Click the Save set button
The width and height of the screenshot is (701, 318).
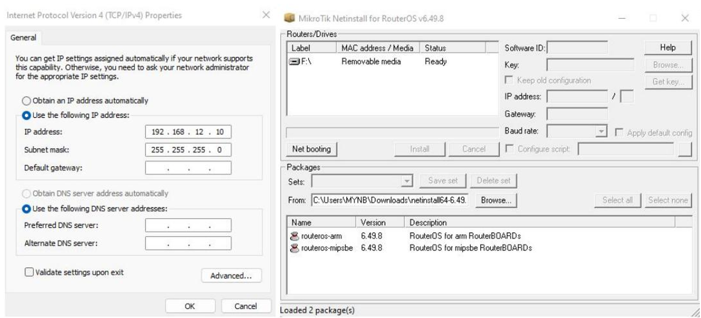[x=442, y=181]
